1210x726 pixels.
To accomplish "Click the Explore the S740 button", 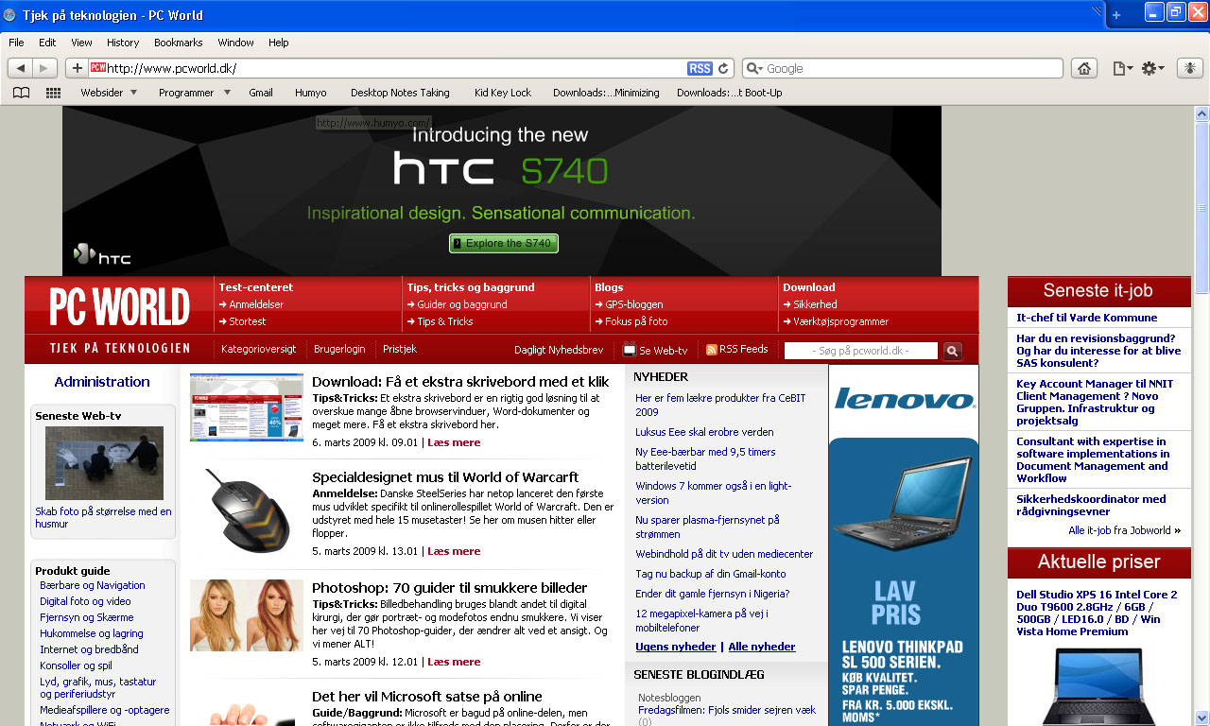I will coord(504,243).
